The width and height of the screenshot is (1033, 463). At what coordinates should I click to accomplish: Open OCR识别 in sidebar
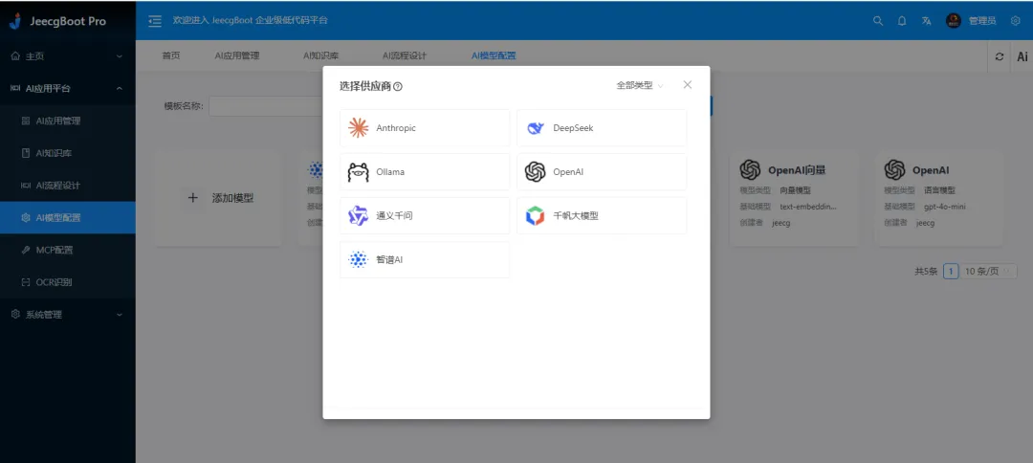(x=68, y=282)
